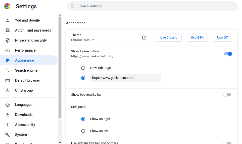Click the magnifier icon in search bar
This screenshot has height=144, width=242.
click(73, 6)
